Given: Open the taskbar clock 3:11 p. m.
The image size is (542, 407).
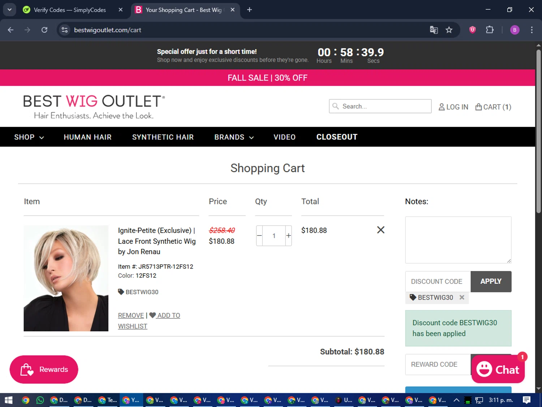Looking at the screenshot, I should coord(501,400).
